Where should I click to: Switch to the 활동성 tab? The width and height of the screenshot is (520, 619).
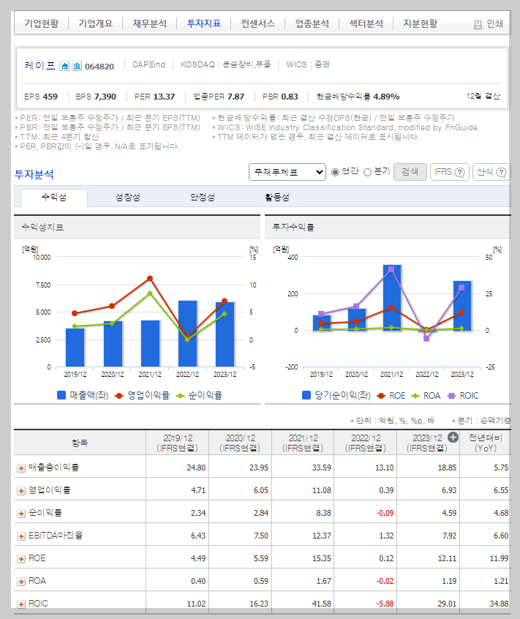pyautogui.click(x=277, y=198)
